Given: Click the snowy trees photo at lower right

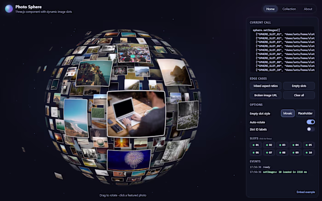Looking at the screenshot, I should click(x=175, y=150).
